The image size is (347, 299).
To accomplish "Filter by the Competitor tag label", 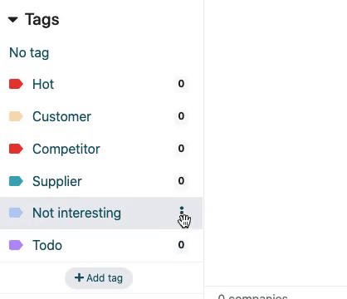I will pos(66,149).
